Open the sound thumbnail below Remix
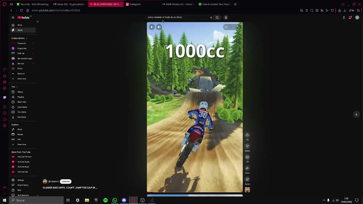This screenshot has width=363, height=204. point(247,190)
